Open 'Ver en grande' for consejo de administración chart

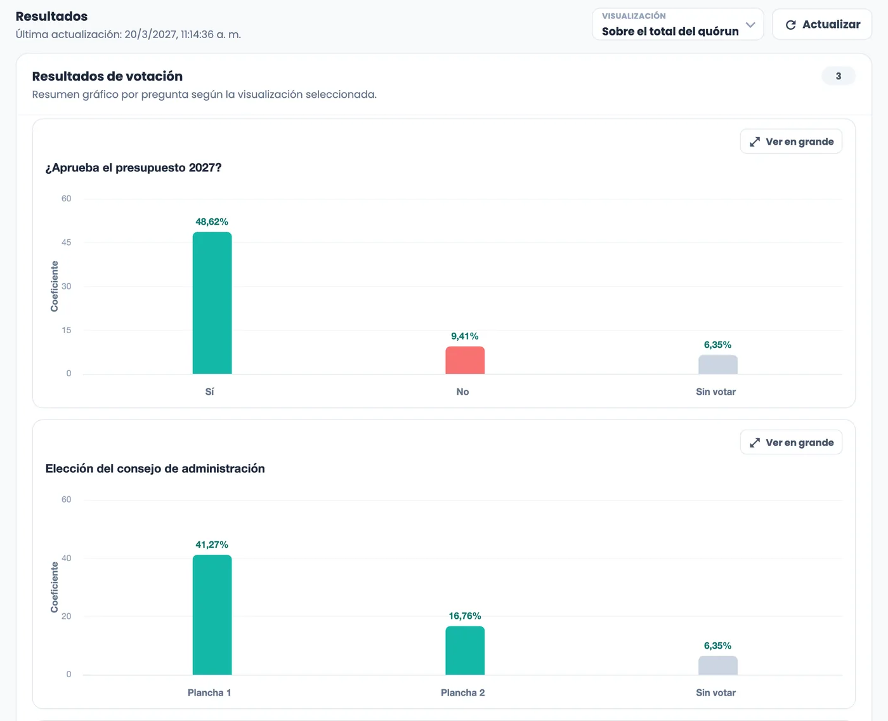tap(791, 442)
